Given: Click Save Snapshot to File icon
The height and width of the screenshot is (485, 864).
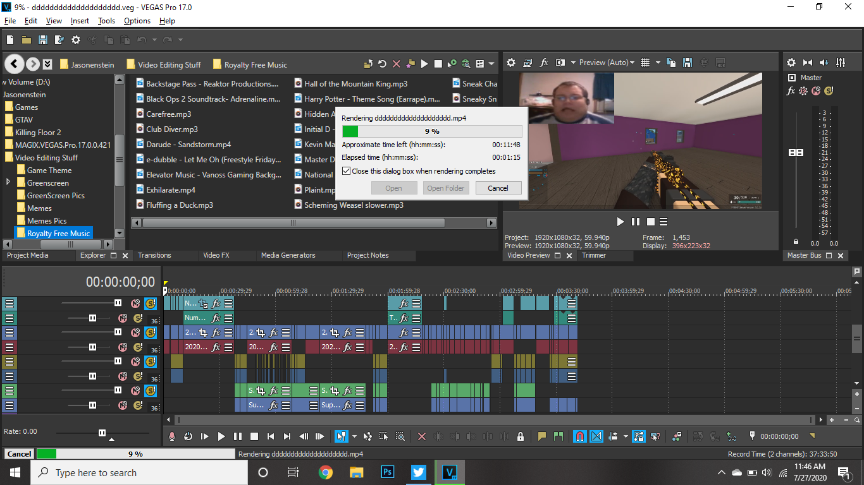Looking at the screenshot, I should 686,63.
